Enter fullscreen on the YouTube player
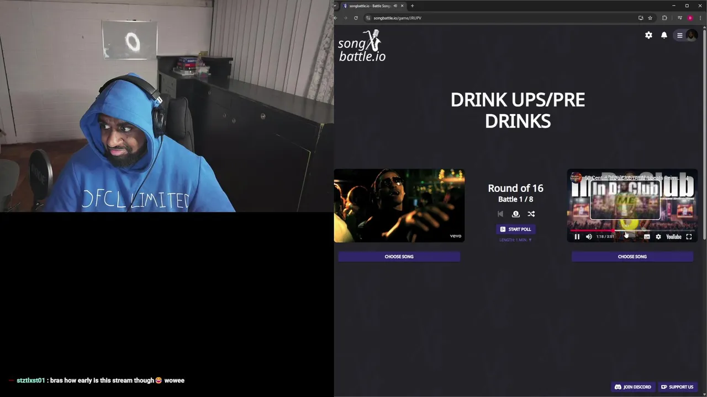Image resolution: width=707 pixels, height=397 pixels. [x=689, y=237]
